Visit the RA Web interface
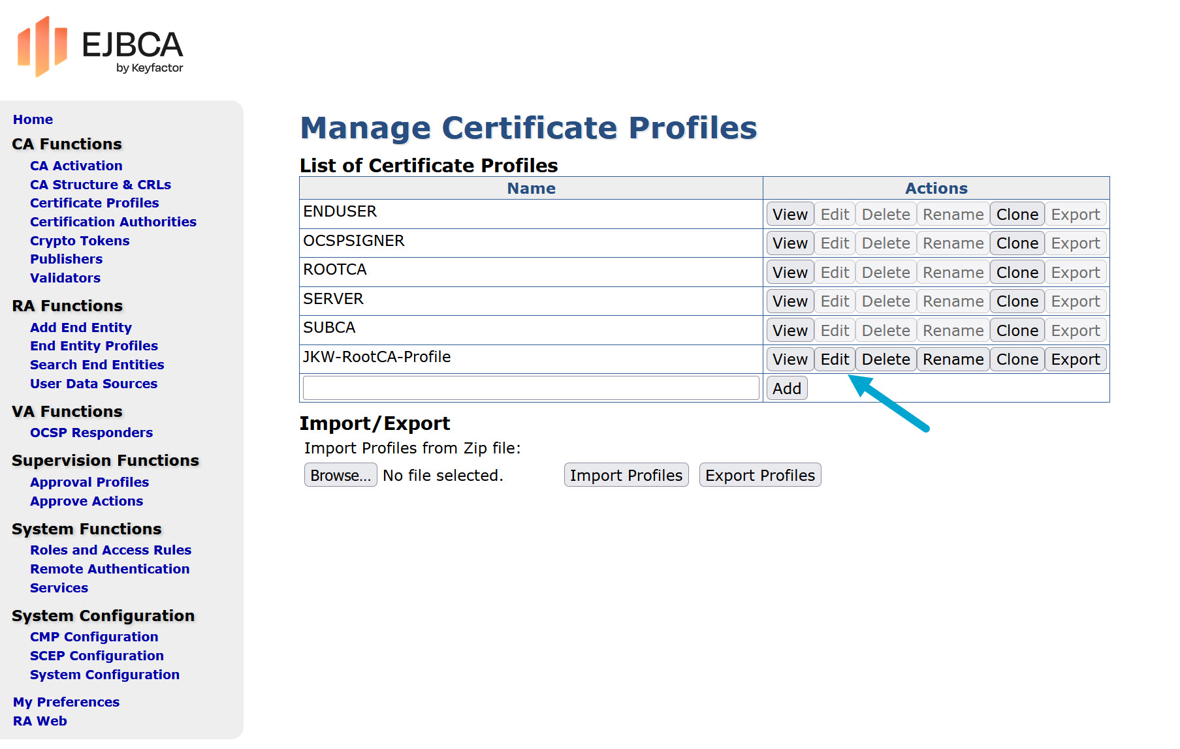This screenshot has height=749, width=1180. tap(40, 720)
